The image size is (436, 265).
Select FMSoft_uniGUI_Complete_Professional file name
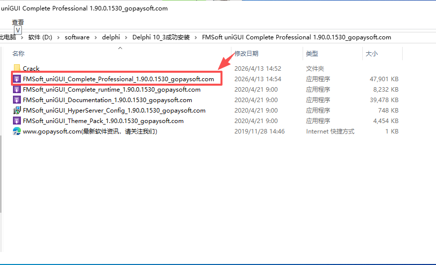point(118,79)
